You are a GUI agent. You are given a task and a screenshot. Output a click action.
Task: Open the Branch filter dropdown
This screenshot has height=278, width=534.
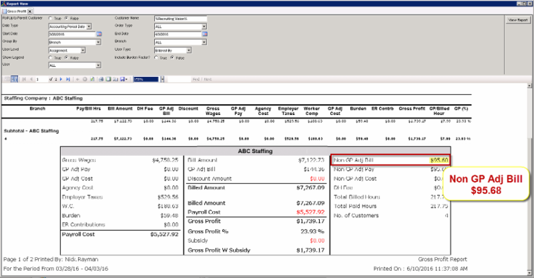pos(204,42)
